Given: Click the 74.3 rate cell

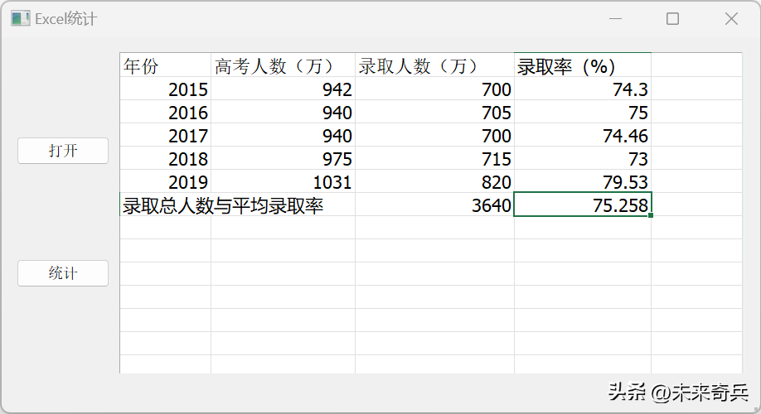Looking at the screenshot, I should point(583,89).
